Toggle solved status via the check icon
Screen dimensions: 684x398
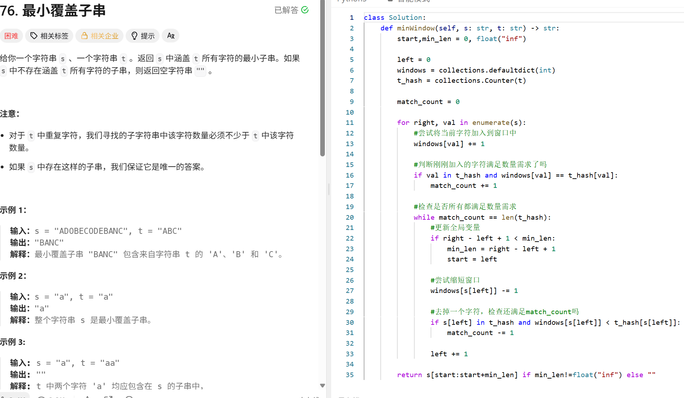pos(304,10)
